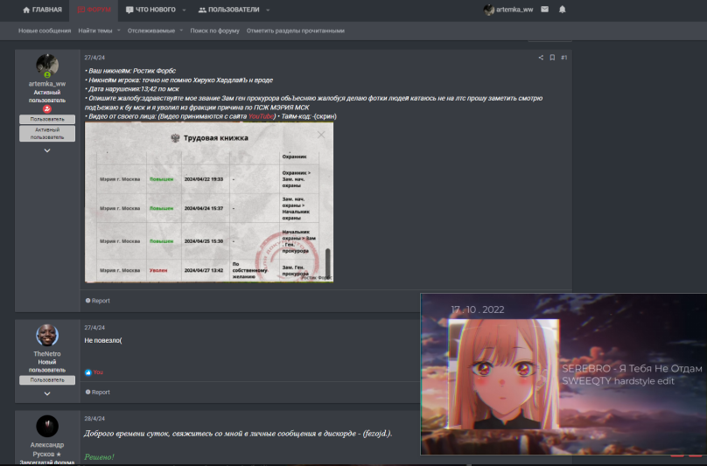Open the TheNetro avatar
707x466 pixels.
47,336
